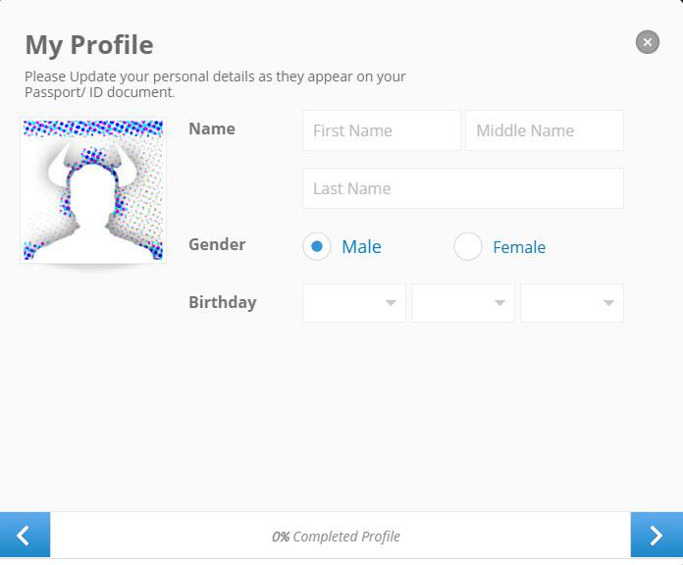This screenshot has width=683, height=565.
Task: Click the Name field label
Action: pyautogui.click(x=212, y=128)
